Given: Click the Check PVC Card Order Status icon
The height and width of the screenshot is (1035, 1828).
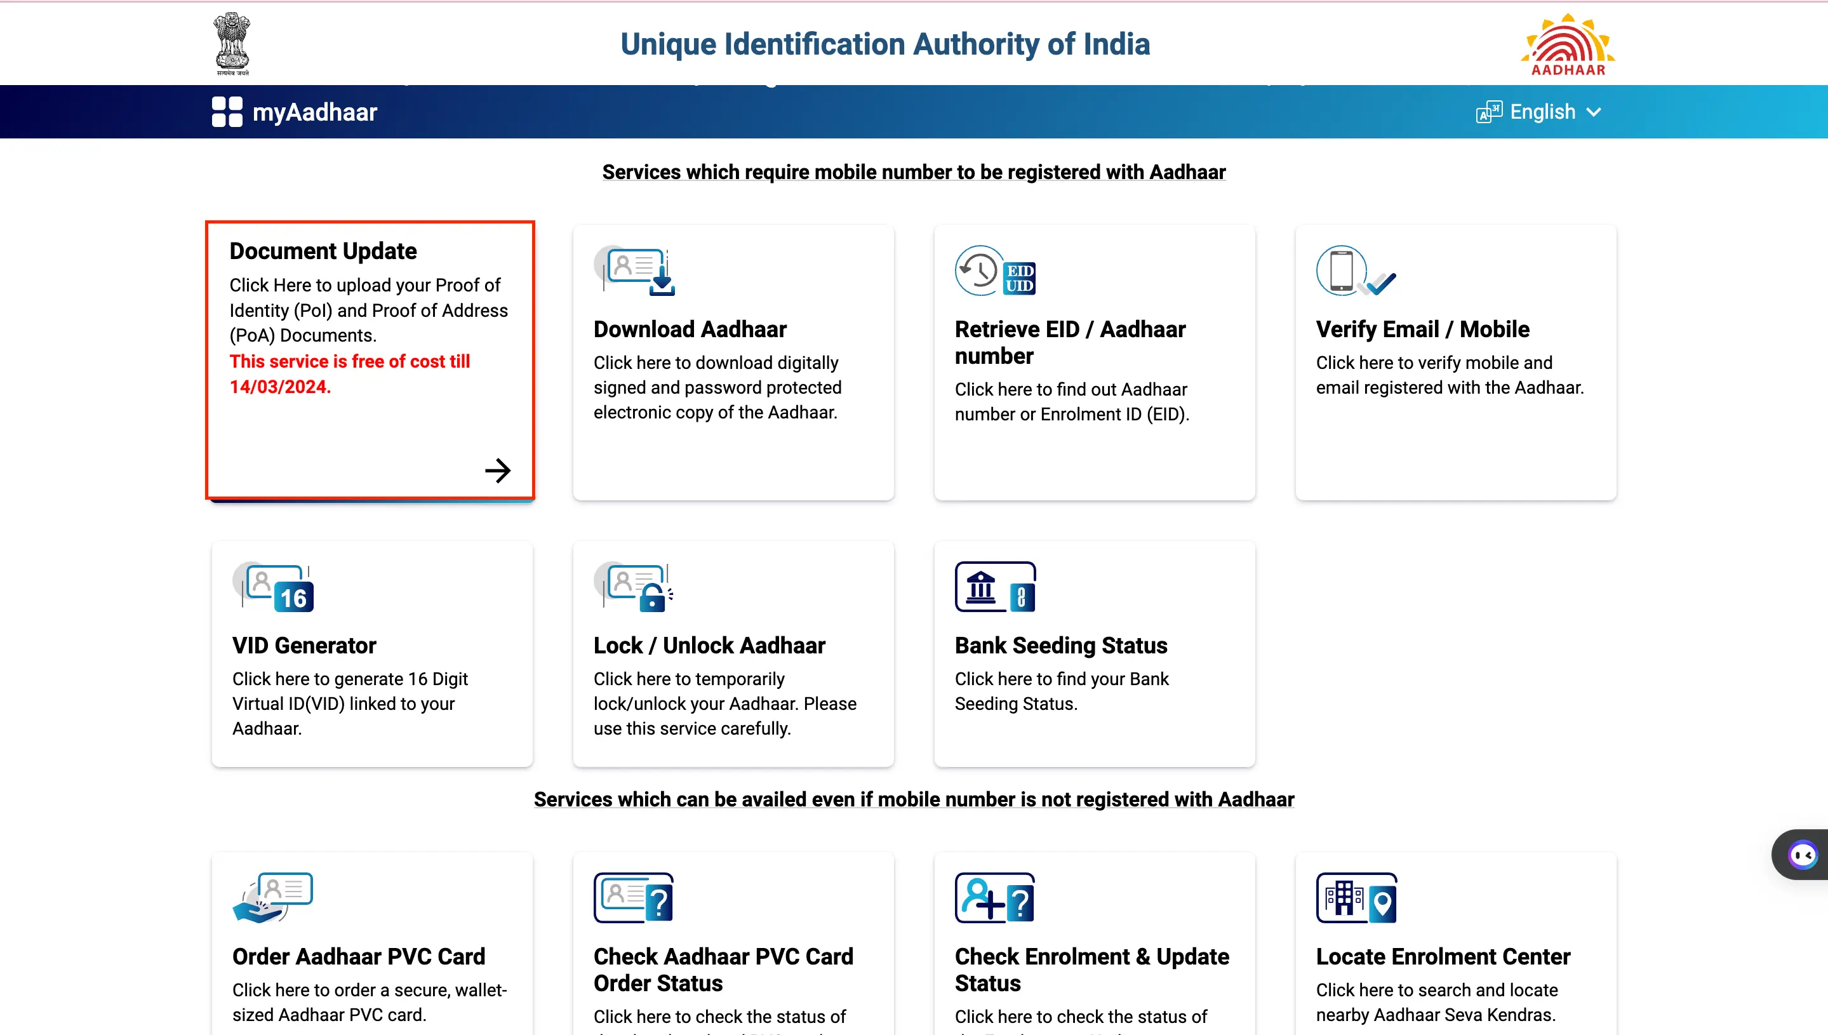Looking at the screenshot, I should click(634, 898).
